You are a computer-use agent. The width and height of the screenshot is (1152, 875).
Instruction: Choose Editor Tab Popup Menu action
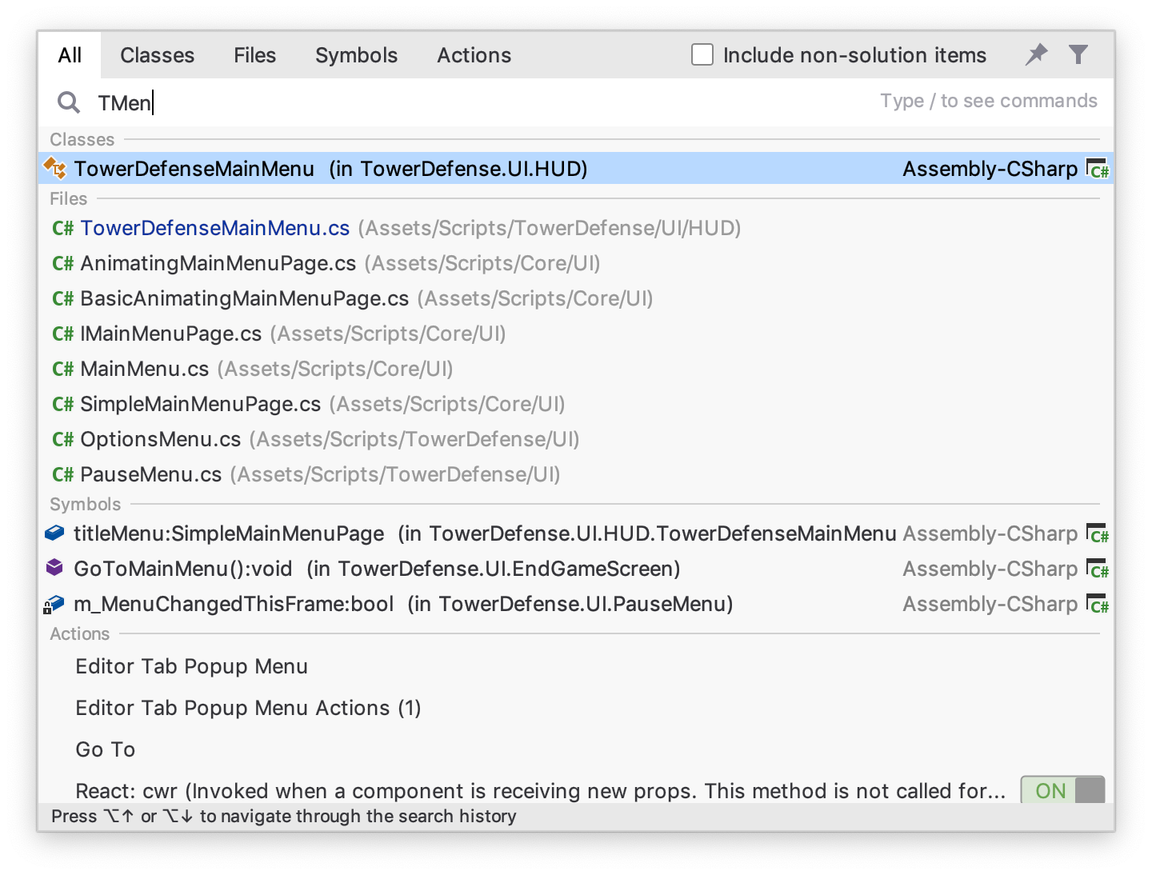click(576, 666)
